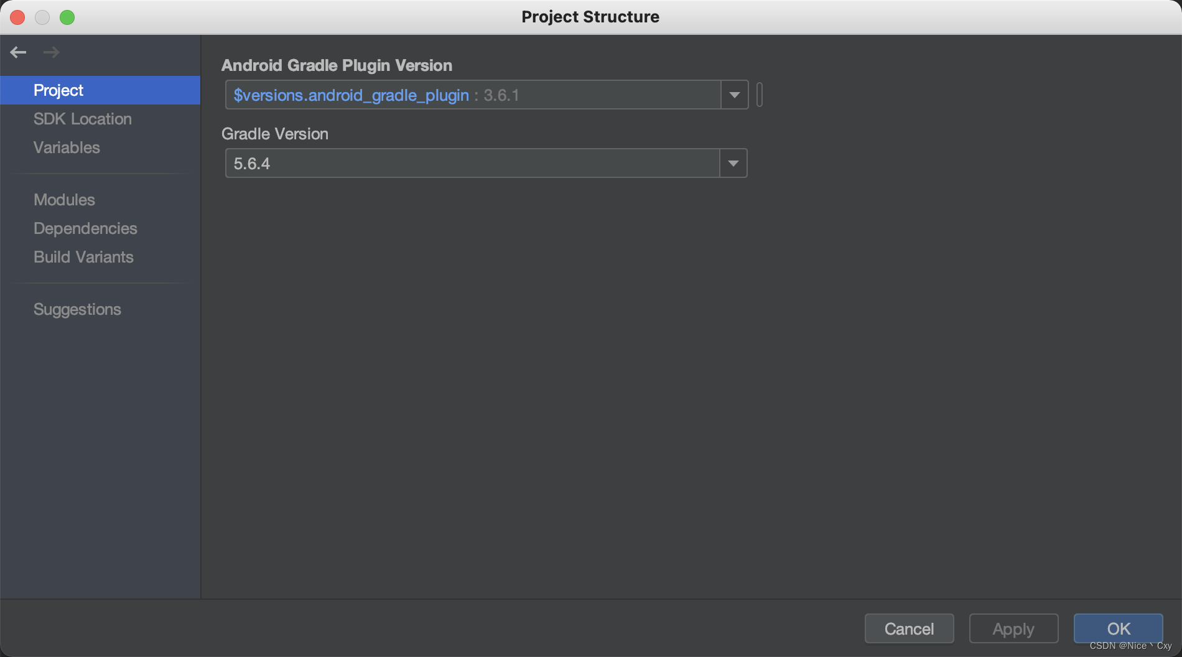1182x657 pixels.
Task: Cancel the Project Structure dialog
Action: pos(909,628)
